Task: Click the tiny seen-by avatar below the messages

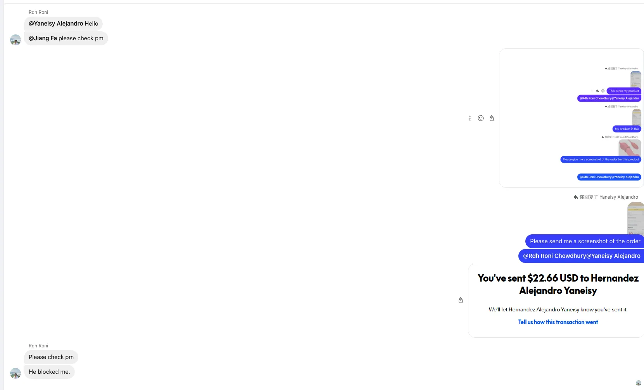Action: 638,383
